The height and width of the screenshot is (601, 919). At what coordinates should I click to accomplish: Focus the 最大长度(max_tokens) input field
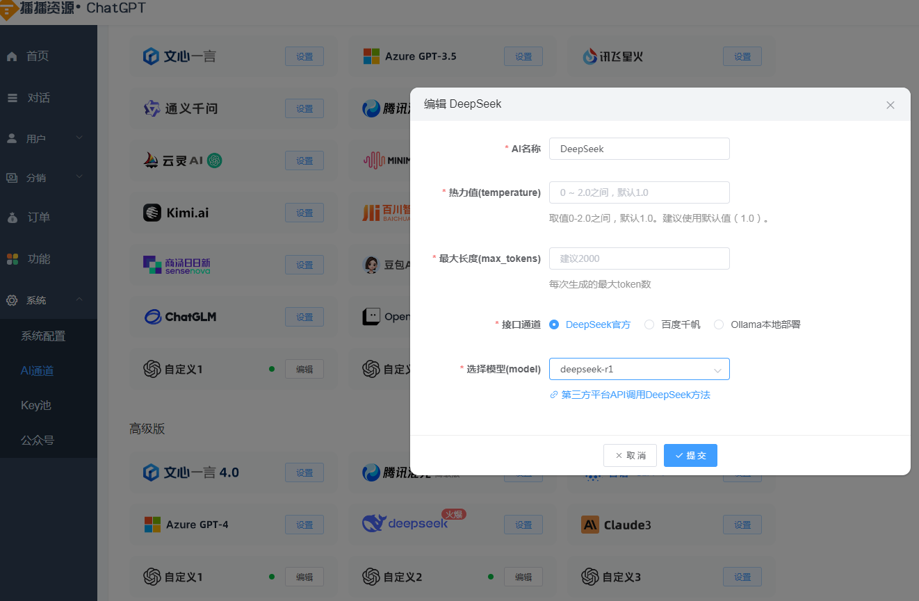click(640, 258)
